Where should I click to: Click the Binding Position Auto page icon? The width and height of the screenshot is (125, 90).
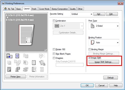(x=92, y=43)
